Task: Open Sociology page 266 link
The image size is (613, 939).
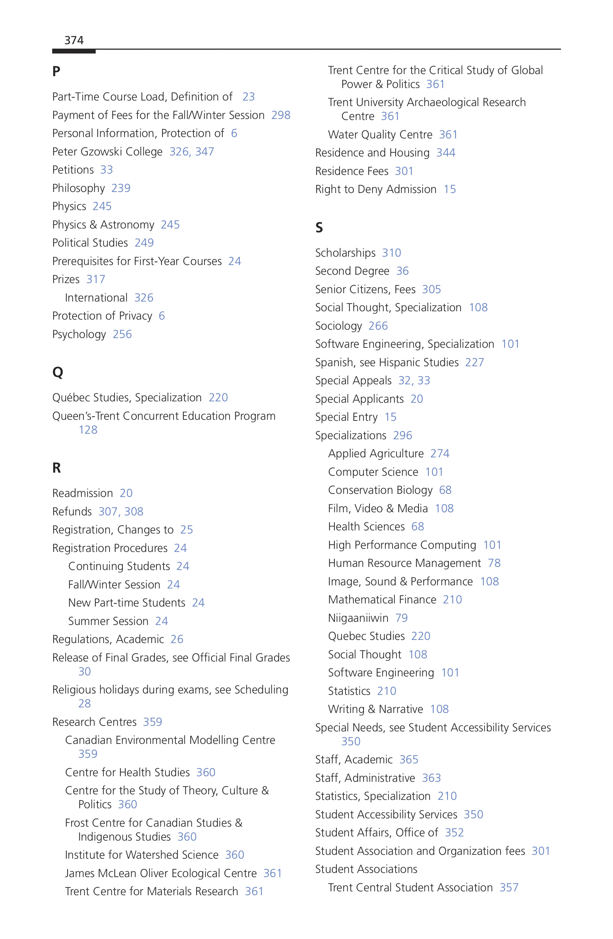Action: (378, 326)
